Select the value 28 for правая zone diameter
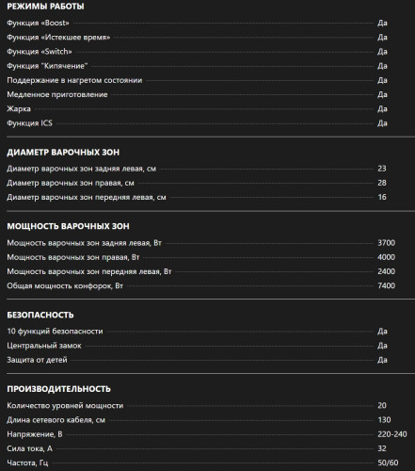 [x=382, y=183]
